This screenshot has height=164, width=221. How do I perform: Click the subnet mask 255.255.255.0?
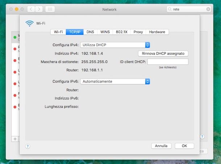pos(95,62)
